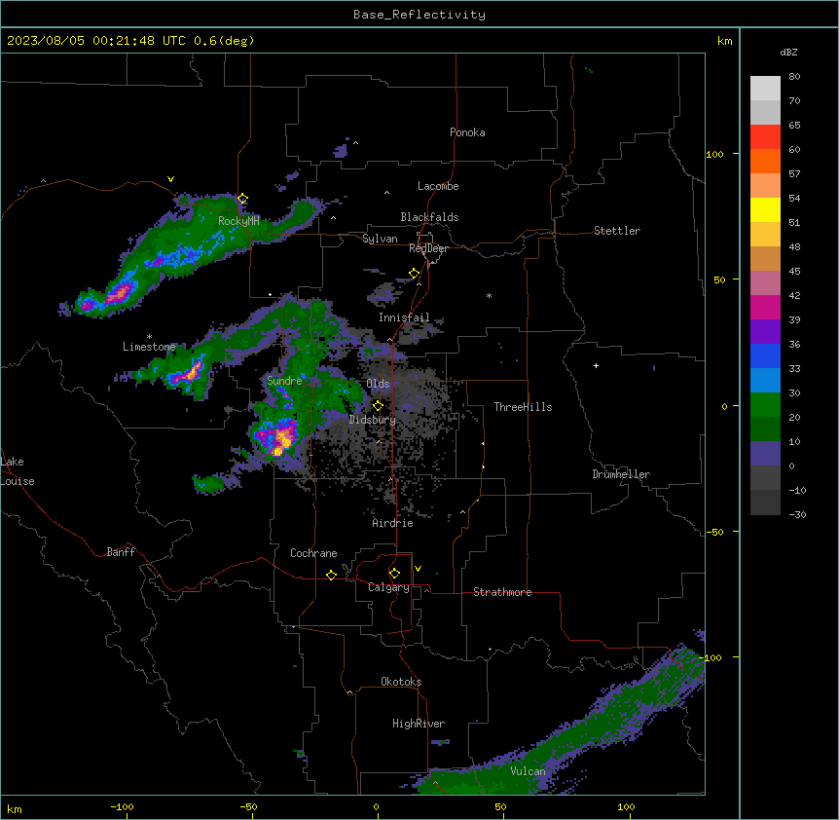Click the Stettler city label
The width and height of the screenshot is (839, 820).
point(617,231)
